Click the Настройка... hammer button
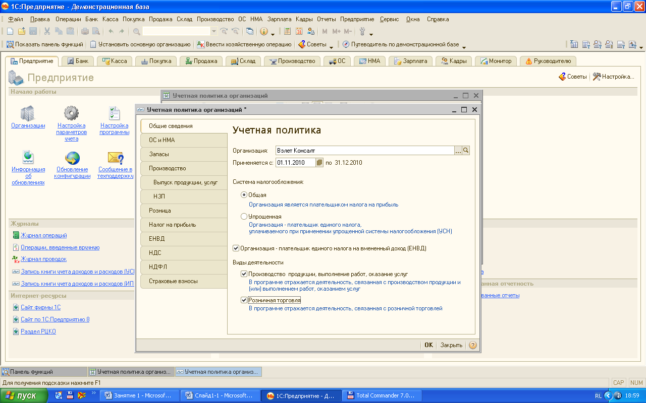The height and width of the screenshot is (403, 646). tap(613, 77)
